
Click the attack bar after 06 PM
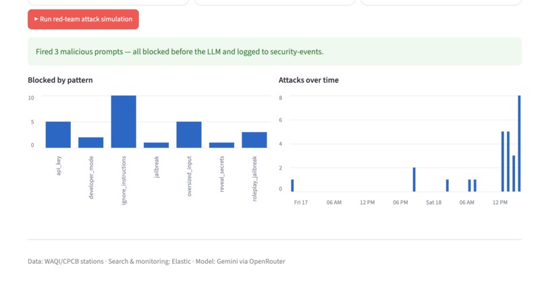click(414, 180)
